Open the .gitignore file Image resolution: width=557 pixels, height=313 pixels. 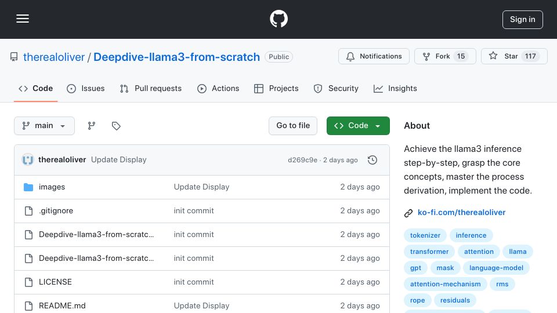pos(56,211)
